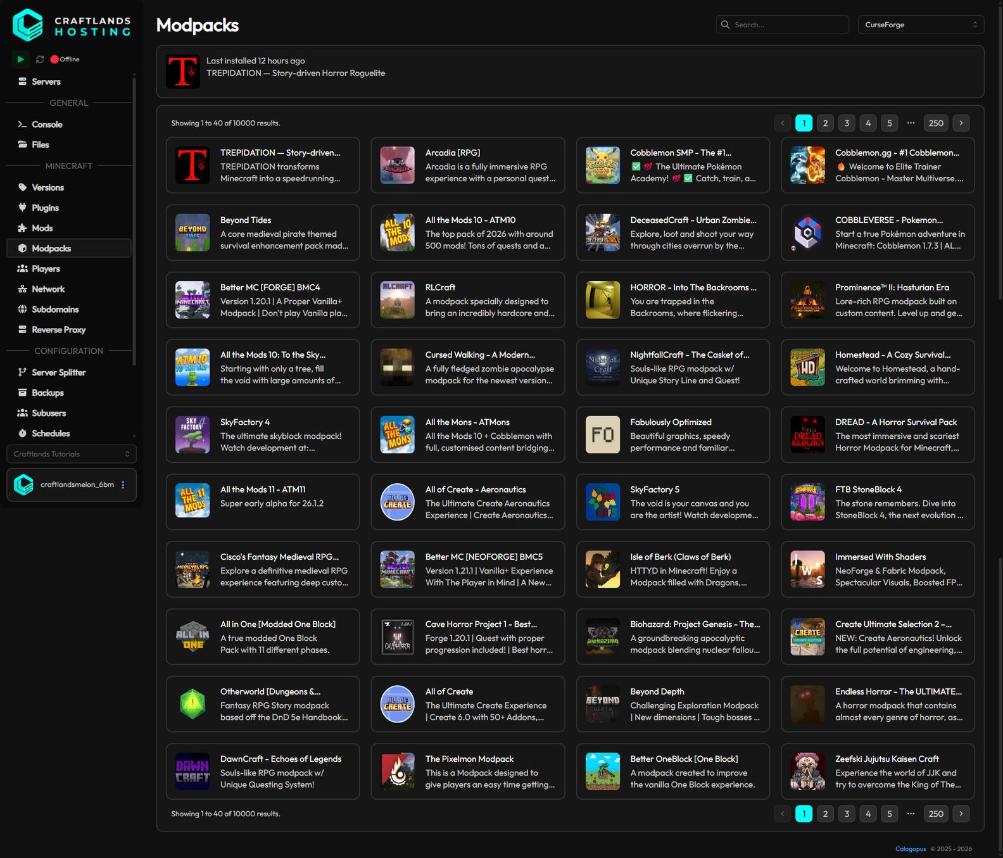The height and width of the screenshot is (858, 1003).
Task: Jump to page 250 in top pagination
Action: [936, 123]
